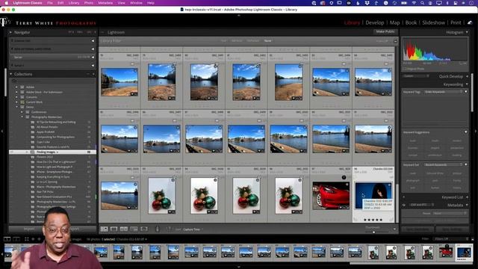Hide the top module picker panel
478x269 pixels.
(x=239, y=15)
